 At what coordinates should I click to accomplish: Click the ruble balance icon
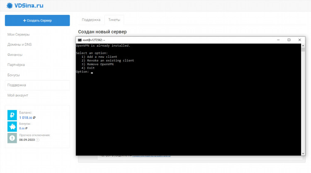coord(12,115)
